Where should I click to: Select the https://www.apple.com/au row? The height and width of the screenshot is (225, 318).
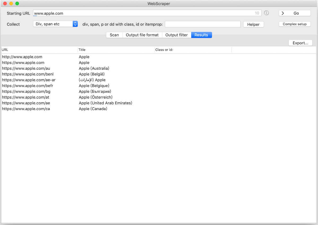(x=159, y=68)
